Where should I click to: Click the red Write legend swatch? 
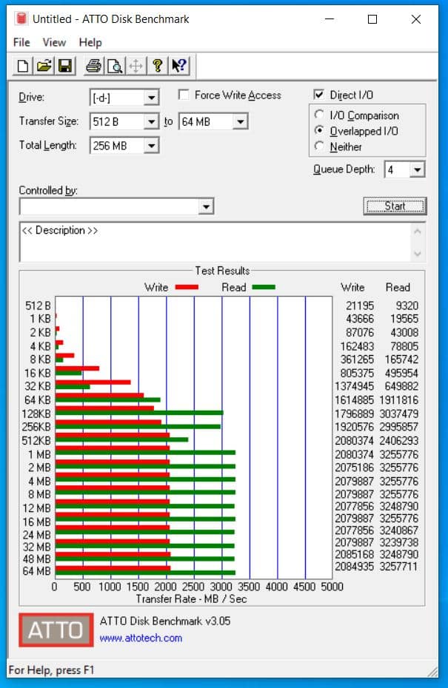click(187, 287)
